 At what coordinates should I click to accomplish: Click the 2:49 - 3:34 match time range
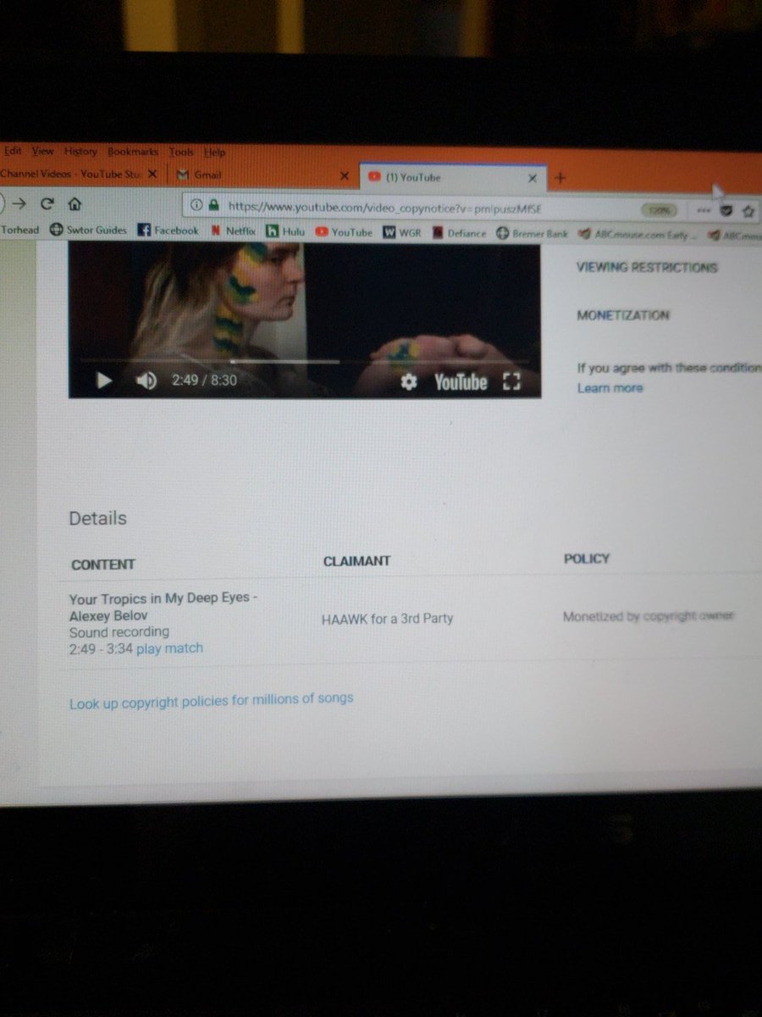[101, 648]
